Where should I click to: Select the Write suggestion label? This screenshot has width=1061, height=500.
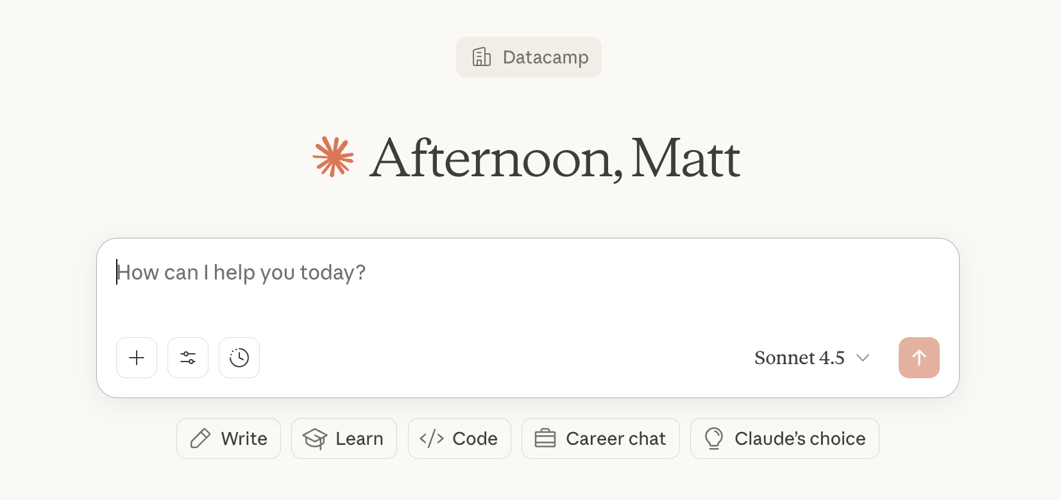click(x=244, y=438)
